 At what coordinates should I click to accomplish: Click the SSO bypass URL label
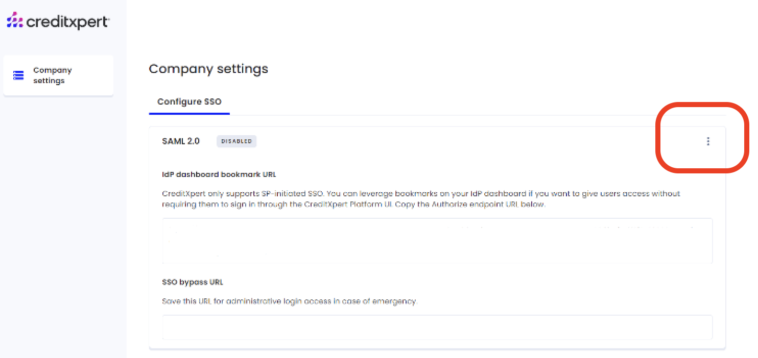pos(193,282)
